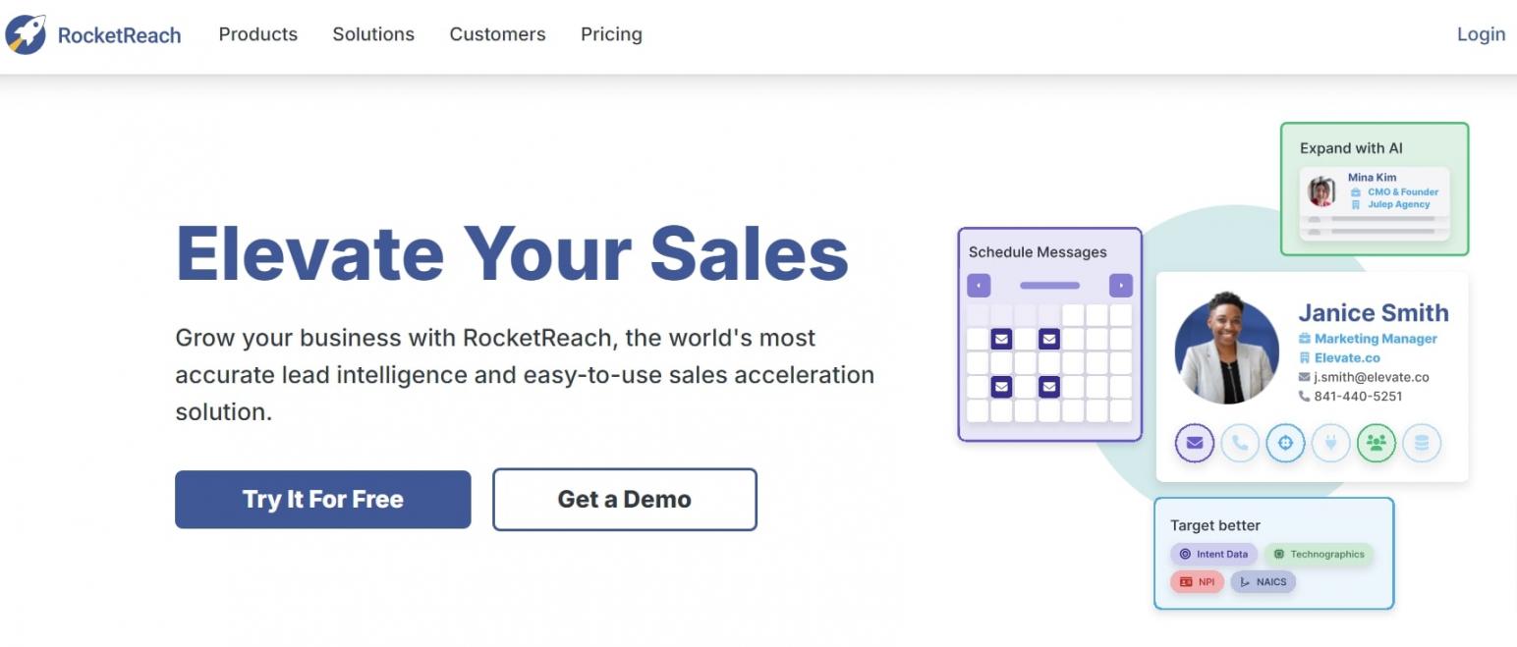Select the NPI tag

point(1197,582)
